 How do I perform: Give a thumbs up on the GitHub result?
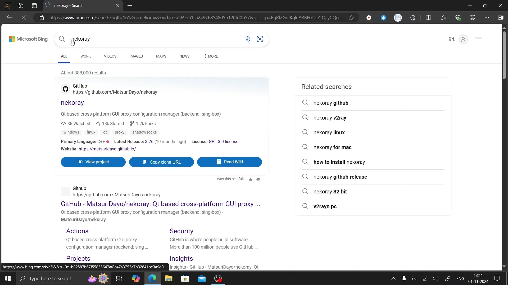[251, 179]
